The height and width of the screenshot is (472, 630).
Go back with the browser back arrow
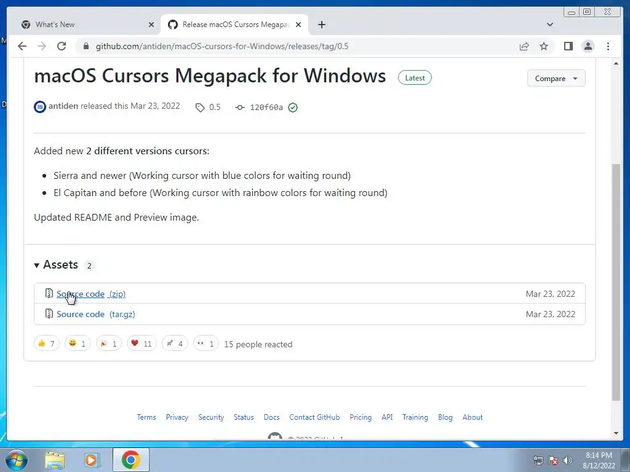tap(22, 46)
